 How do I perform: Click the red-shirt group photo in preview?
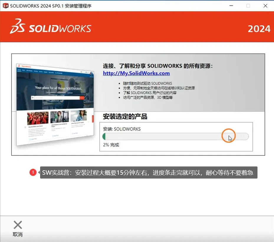[x=38, y=118]
